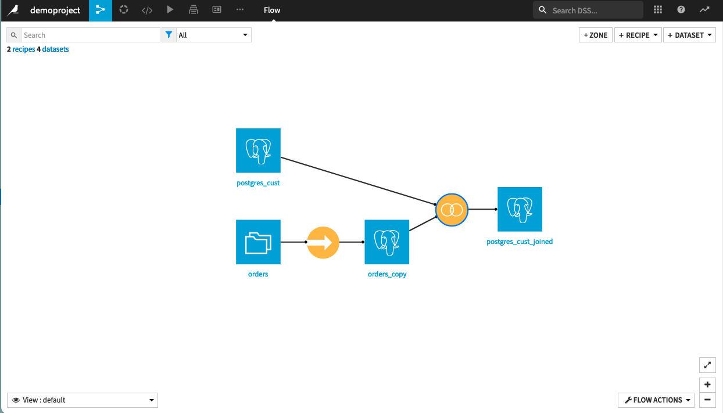Image resolution: width=723 pixels, height=413 pixels.
Task: Open the more options ellipsis menu
Action: click(239, 10)
